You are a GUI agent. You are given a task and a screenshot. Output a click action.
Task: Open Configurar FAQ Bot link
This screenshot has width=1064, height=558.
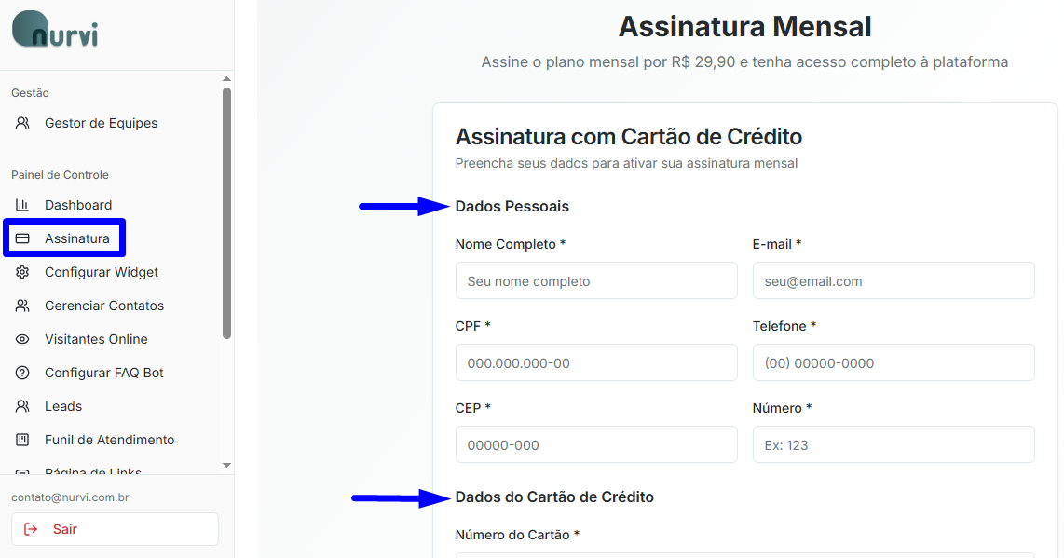click(104, 373)
